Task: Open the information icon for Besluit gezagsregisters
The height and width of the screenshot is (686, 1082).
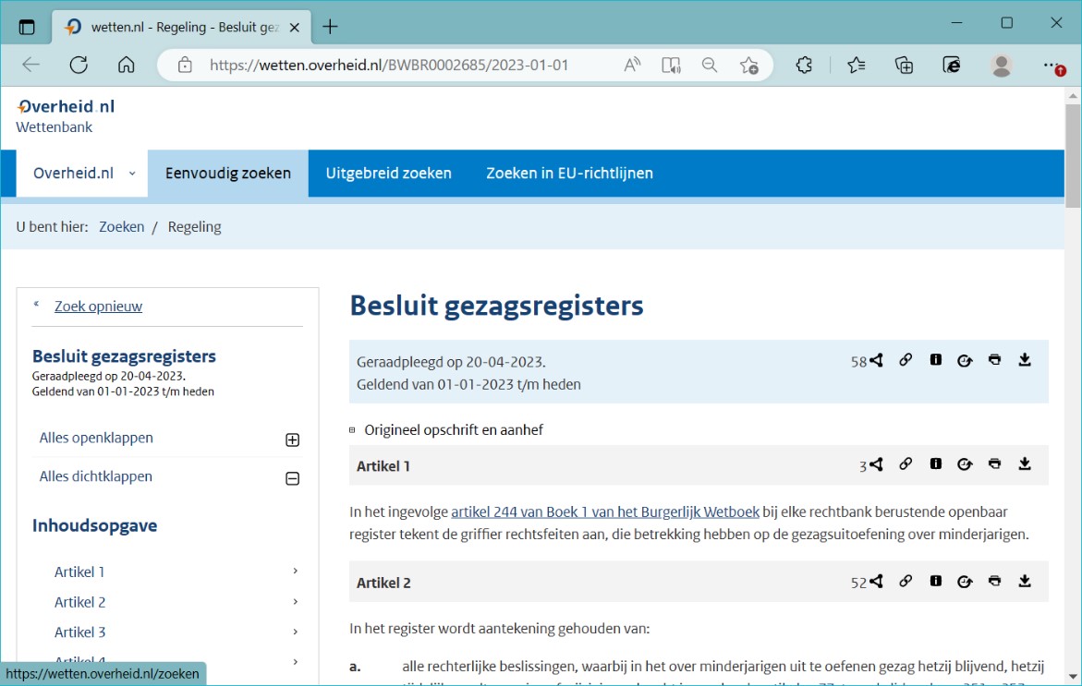Action: 935,360
